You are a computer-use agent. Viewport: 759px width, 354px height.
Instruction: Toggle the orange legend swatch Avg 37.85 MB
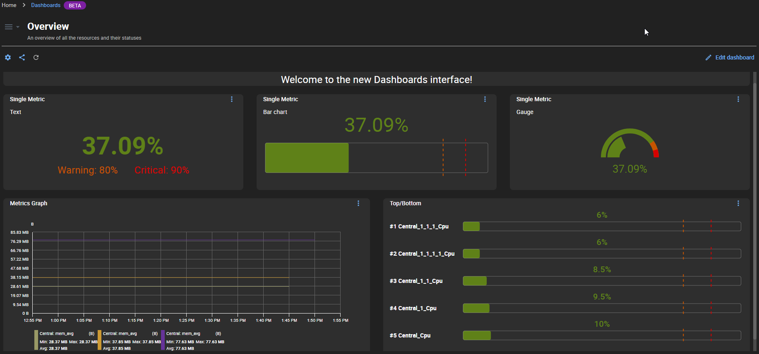[99, 340]
